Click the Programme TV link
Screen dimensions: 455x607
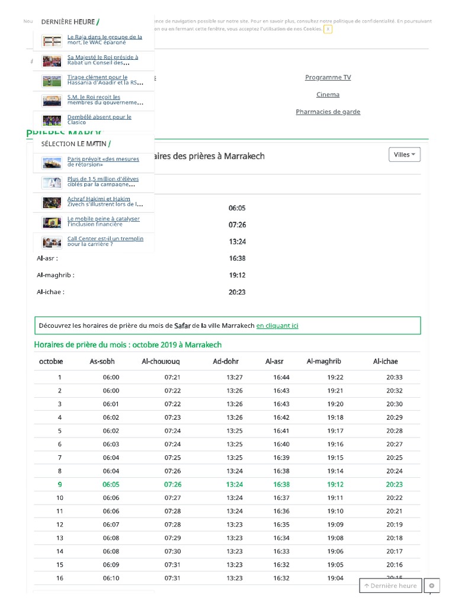pyautogui.click(x=328, y=78)
